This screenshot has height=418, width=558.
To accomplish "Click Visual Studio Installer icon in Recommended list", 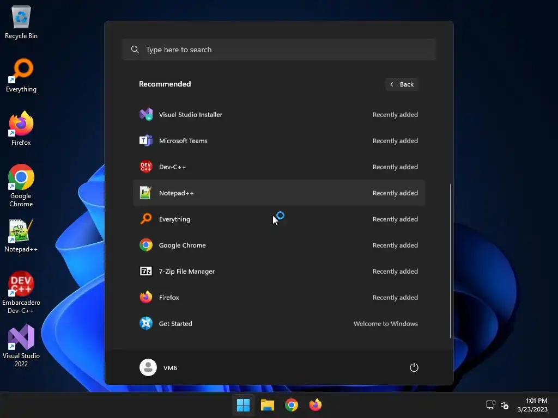I will (146, 114).
